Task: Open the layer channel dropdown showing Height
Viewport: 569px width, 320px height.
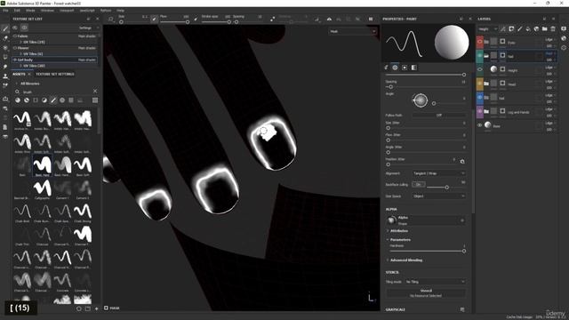Action: click(488, 29)
